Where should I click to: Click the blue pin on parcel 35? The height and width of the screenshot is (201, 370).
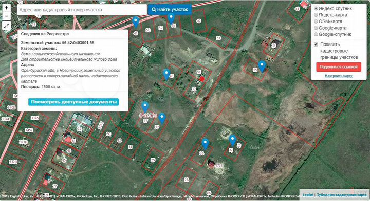pyautogui.click(x=233, y=141)
